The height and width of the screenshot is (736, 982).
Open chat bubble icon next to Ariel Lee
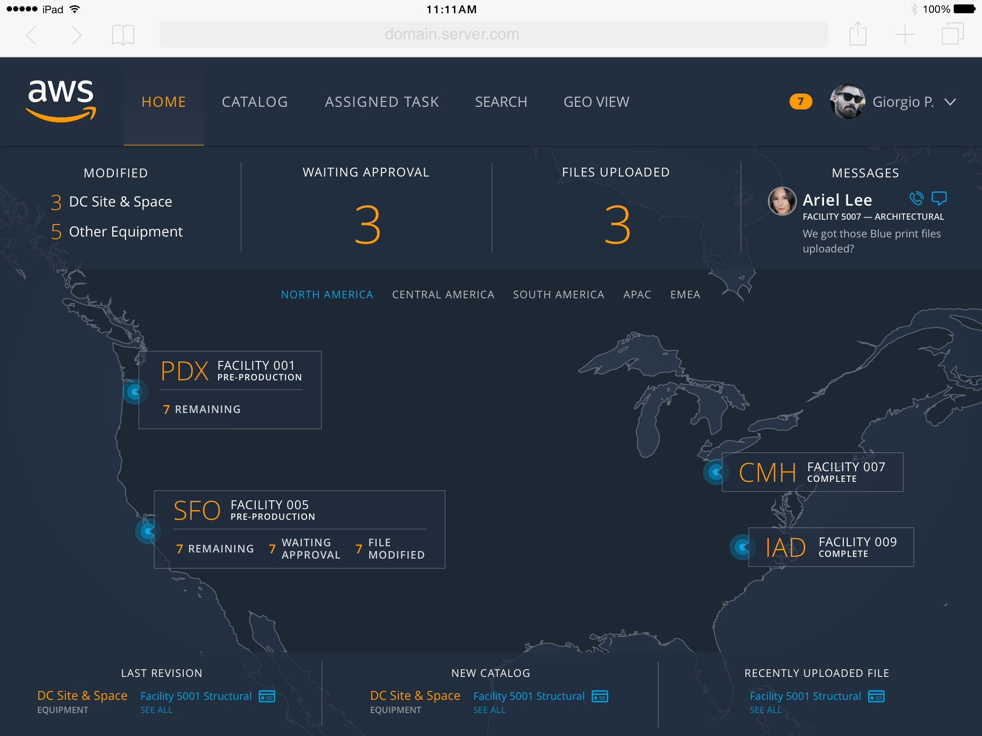939,198
